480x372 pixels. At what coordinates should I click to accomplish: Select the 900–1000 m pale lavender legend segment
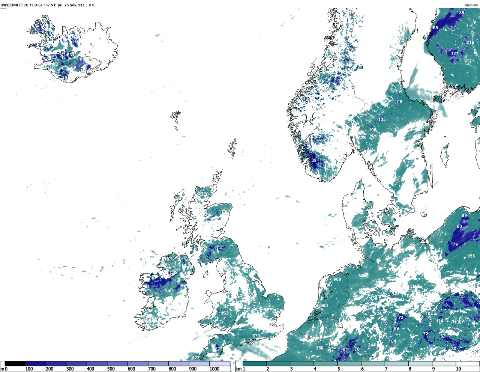tap(199, 364)
